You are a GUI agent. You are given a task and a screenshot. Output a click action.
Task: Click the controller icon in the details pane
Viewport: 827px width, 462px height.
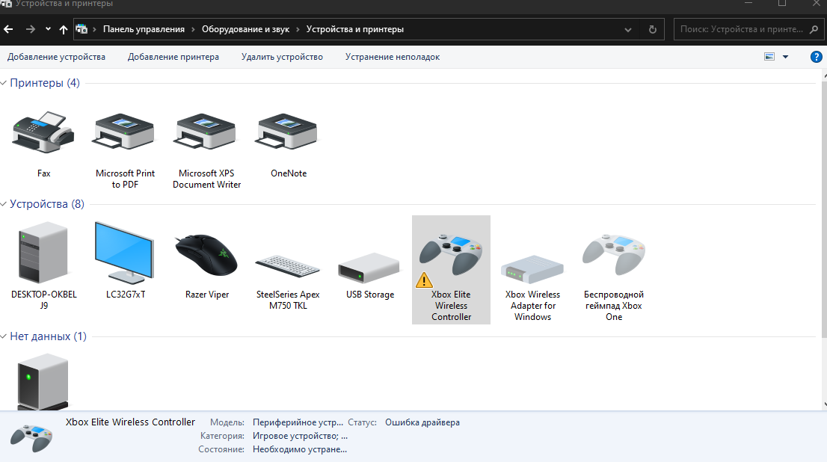[31, 438]
